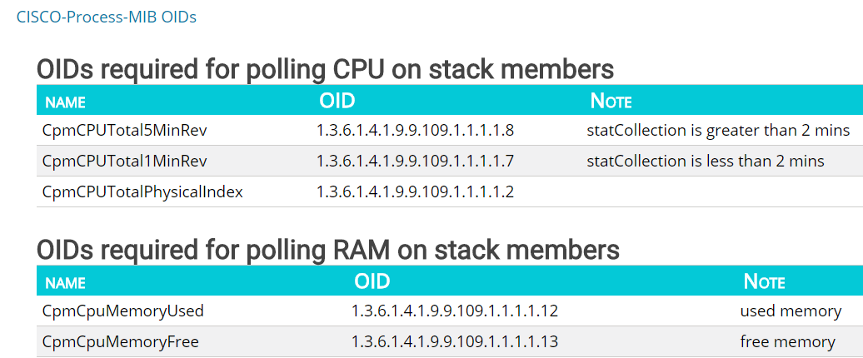Select the OID ending in 1.1.1.1.2
The height and width of the screenshot is (358, 863).
pos(415,191)
